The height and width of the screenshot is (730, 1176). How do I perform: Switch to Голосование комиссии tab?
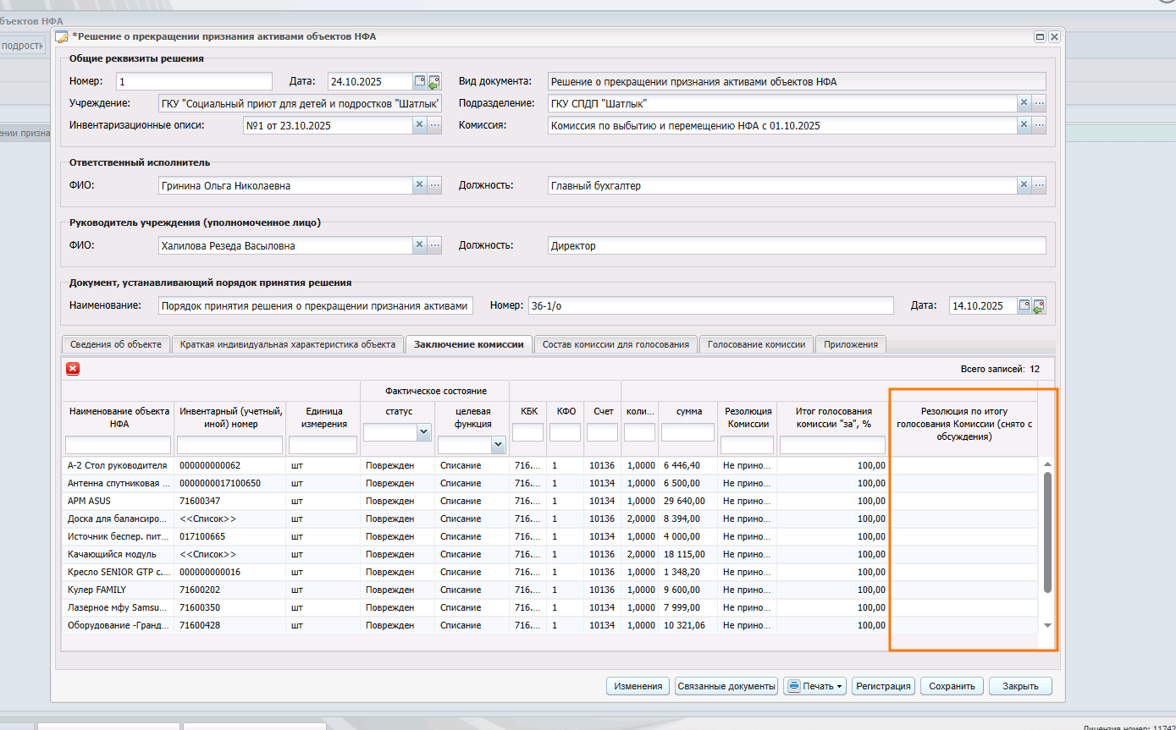(756, 344)
